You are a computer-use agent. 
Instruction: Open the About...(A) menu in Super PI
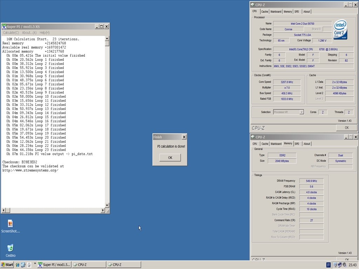pyautogui.click(x=29, y=33)
